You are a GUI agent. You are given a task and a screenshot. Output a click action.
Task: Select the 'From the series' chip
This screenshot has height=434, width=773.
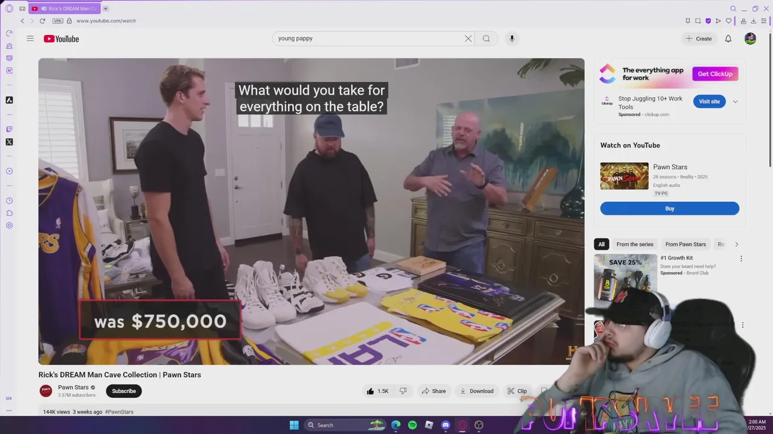635,244
